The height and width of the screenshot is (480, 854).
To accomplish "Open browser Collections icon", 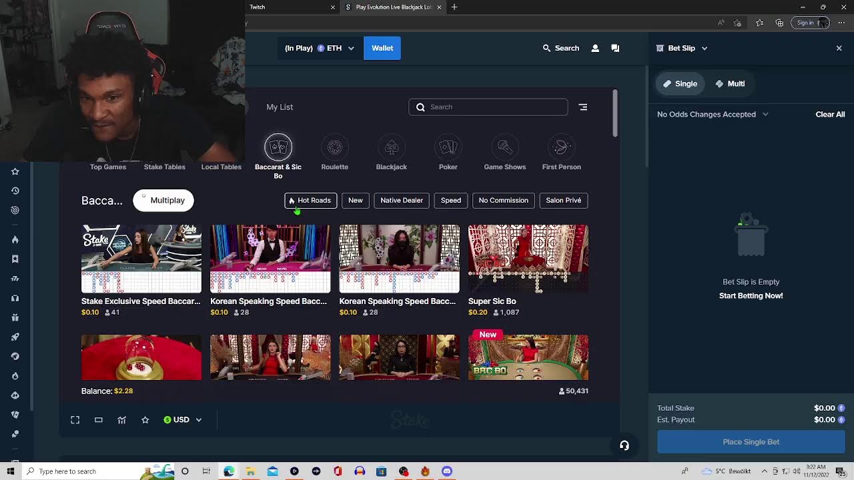I will (x=779, y=23).
